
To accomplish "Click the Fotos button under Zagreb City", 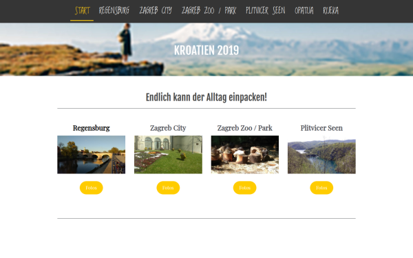I will tap(168, 188).
